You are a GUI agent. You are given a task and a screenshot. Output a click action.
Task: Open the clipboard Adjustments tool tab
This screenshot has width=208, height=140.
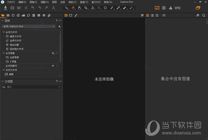[x=34, y=16]
